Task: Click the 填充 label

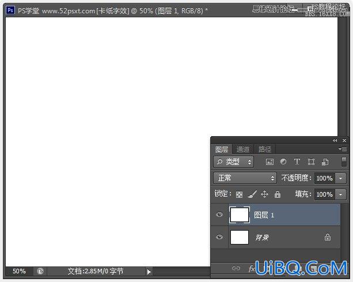Action: (303, 194)
